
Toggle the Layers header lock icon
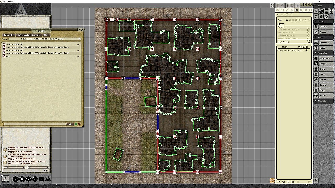[307, 47]
